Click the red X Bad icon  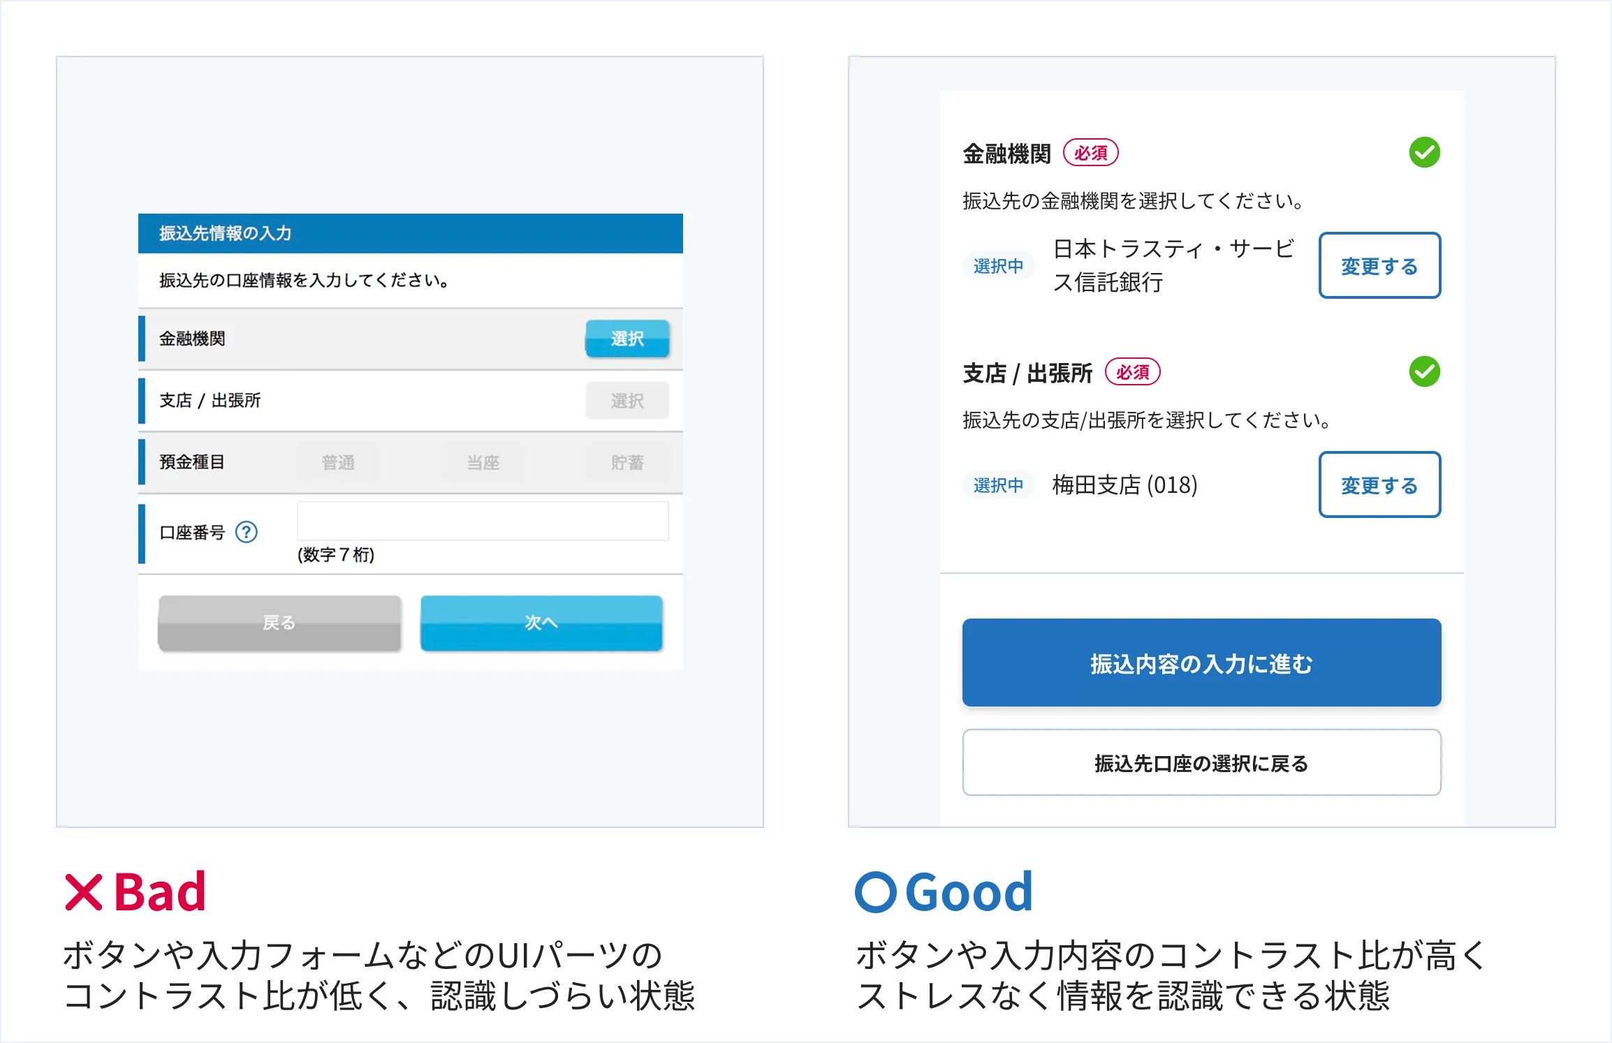pos(84,892)
